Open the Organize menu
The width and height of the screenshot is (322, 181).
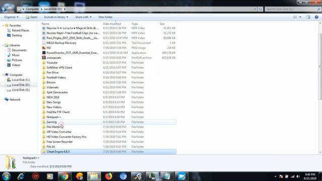pos(11,17)
